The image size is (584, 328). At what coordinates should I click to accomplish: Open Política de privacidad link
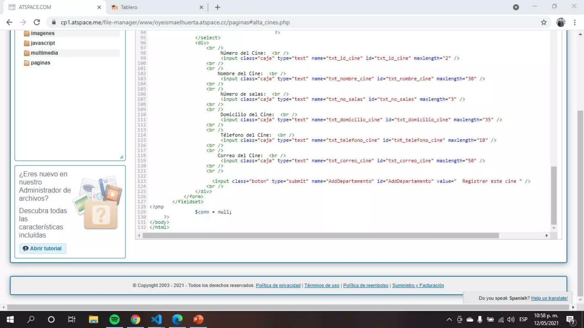click(x=278, y=285)
